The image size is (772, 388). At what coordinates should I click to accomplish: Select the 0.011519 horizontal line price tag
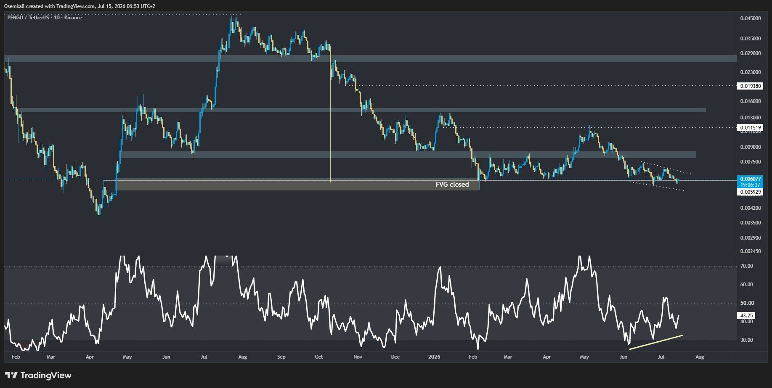tap(750, 128)
